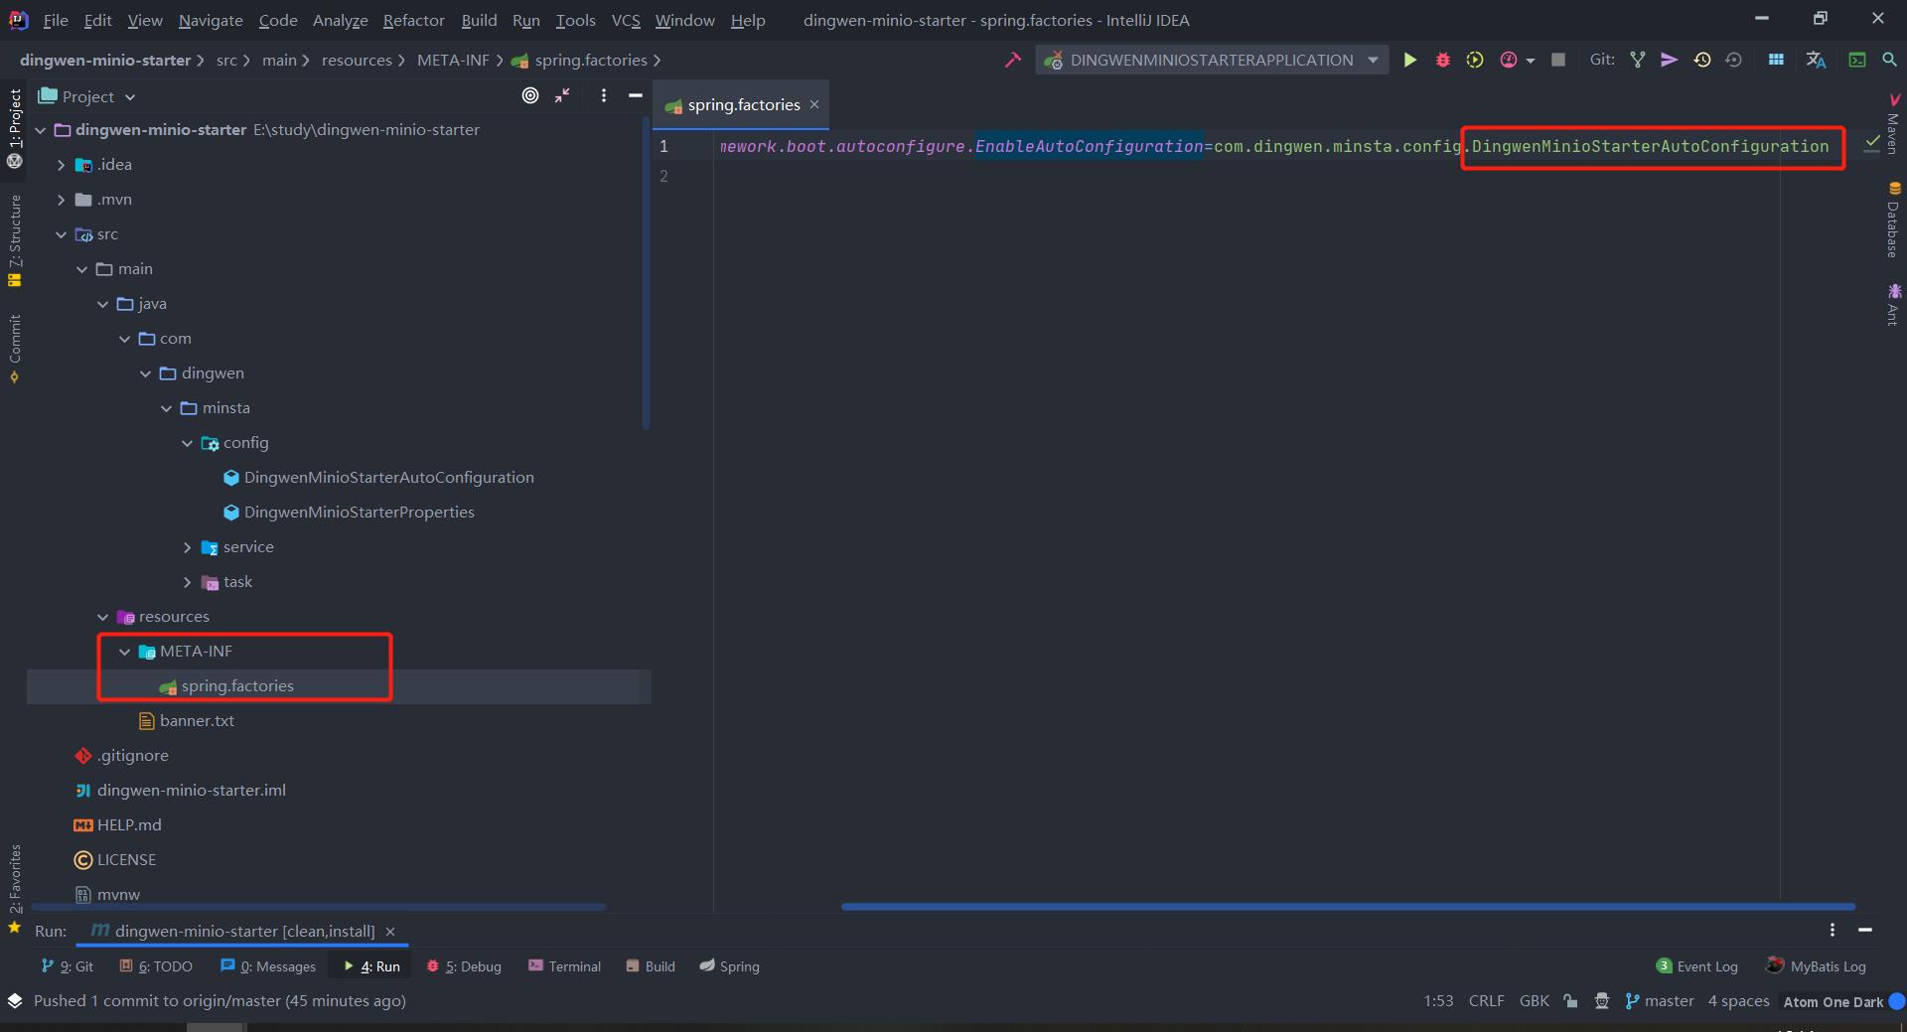Open the Structure side panel
Image resolution: width=1907 pixels, height=1032 pixels.
[14, 240]
